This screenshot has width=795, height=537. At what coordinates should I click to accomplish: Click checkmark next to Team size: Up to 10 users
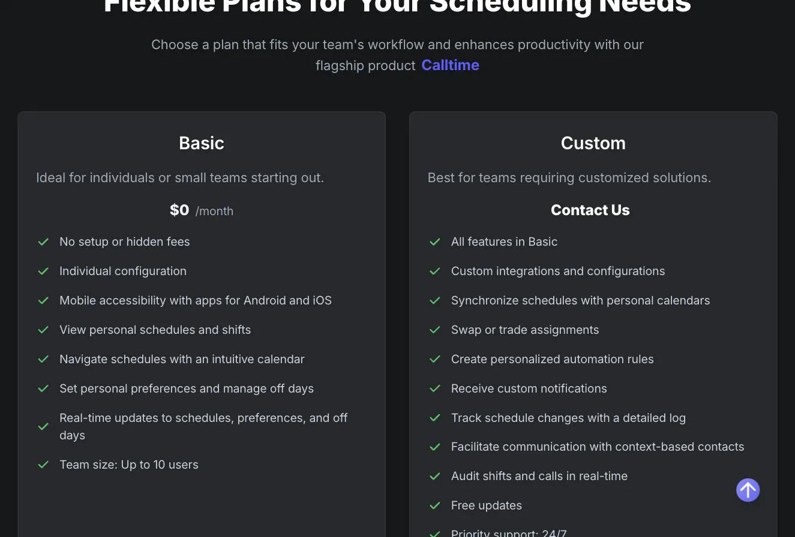pos(43,465)
